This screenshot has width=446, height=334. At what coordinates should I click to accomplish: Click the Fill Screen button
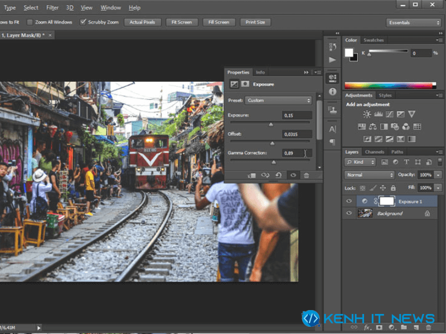pos(219,22)
